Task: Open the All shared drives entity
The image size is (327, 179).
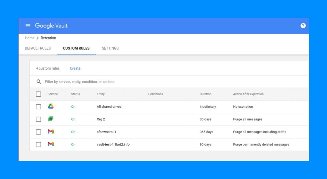Action: tap(109, 107)
